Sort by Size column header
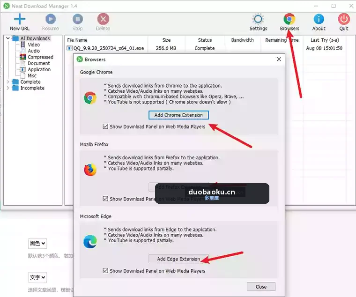 pyautogui.click(x=166, y=40)
